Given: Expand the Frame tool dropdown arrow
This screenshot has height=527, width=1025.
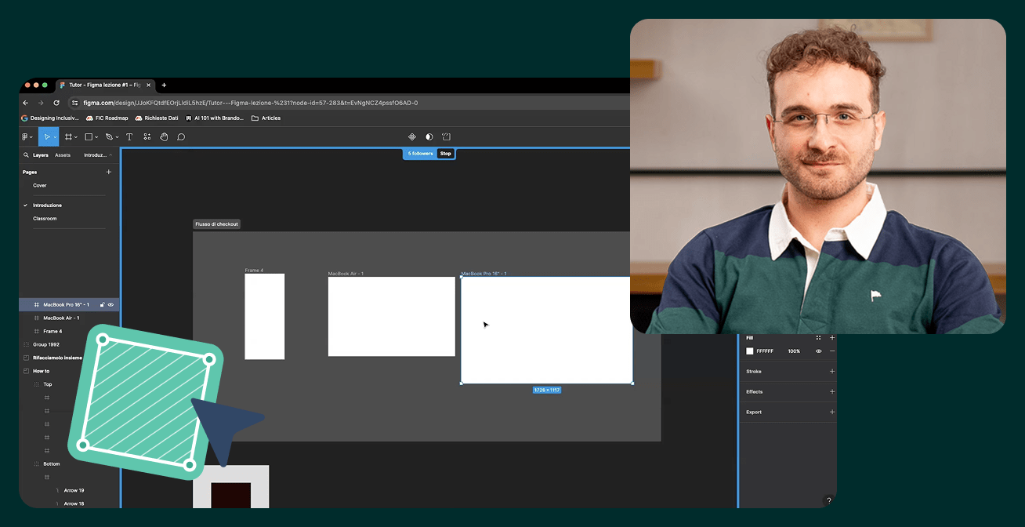Looking at the screenshot, I should pos(76,137).
